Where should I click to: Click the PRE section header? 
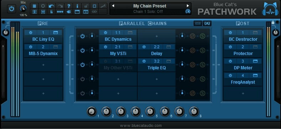pyautogui.click(x=43, y=23)
